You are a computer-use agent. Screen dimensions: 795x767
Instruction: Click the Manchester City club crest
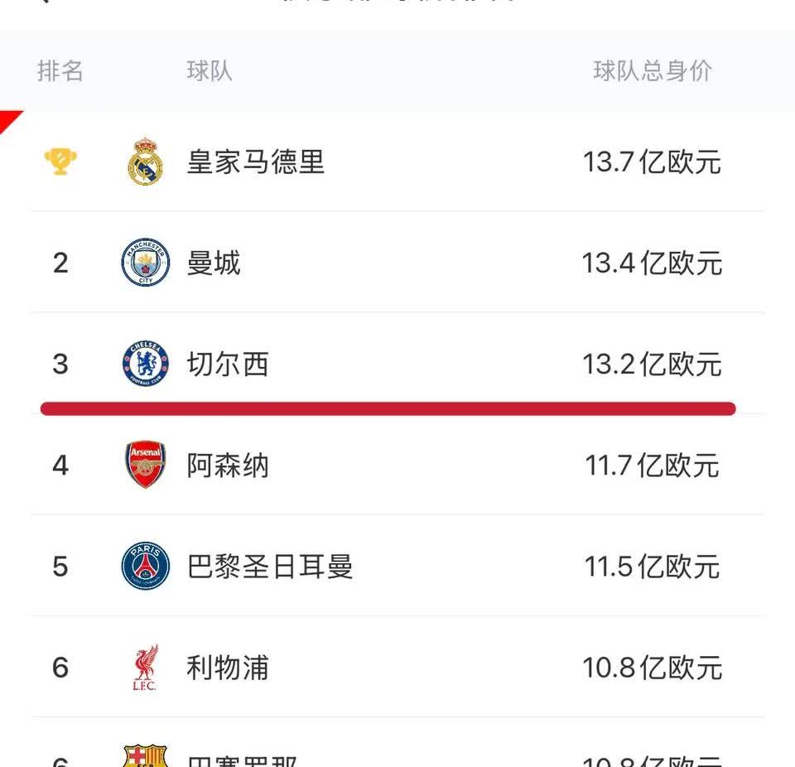[146, 263]
